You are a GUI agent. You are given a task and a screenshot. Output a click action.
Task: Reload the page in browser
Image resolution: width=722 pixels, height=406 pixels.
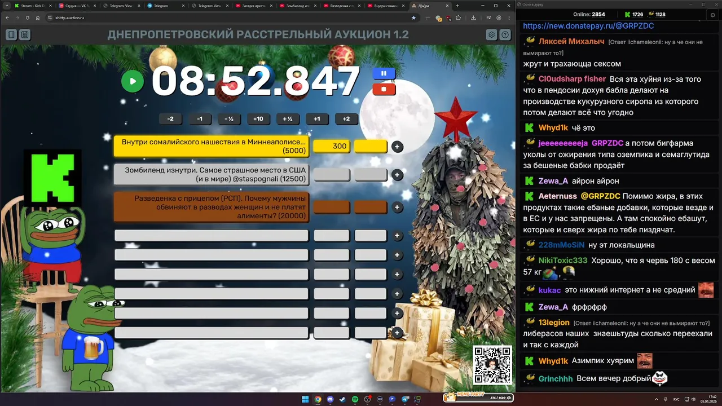tap(27, 17)
